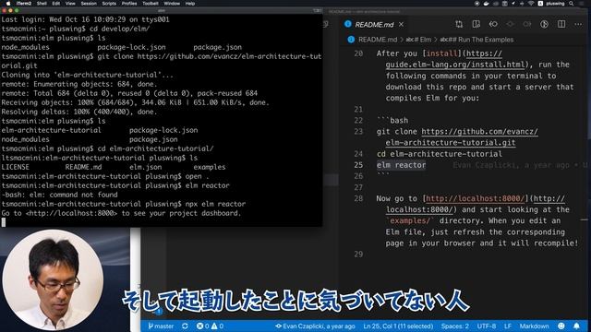This screenshot has height=332, width=591.
Task: Click the Docker whale menu bar icon
Action: pyautogui.click(x=487, y=4)
